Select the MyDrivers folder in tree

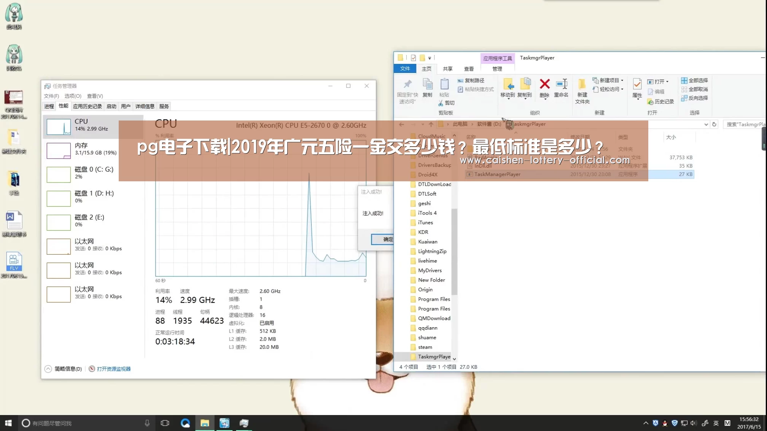(430, 271)
